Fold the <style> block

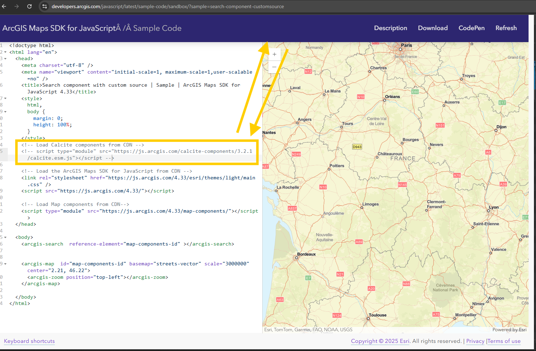click(5, 98)
